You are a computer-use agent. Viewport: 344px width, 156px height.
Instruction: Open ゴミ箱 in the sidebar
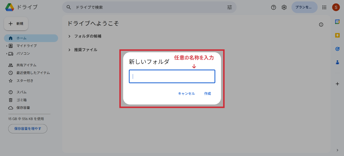(x=22, y=100)
